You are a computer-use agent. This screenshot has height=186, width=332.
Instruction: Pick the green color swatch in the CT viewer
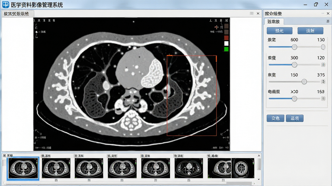[x=226, y=49]
